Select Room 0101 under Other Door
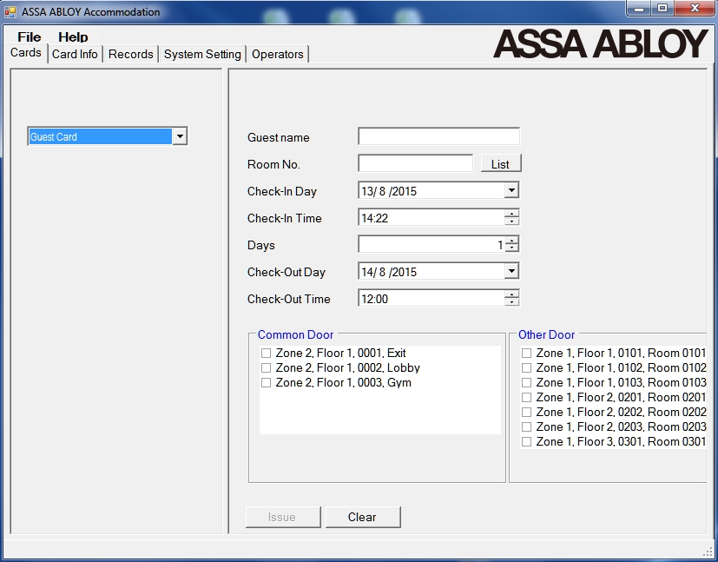 (526, 353)
